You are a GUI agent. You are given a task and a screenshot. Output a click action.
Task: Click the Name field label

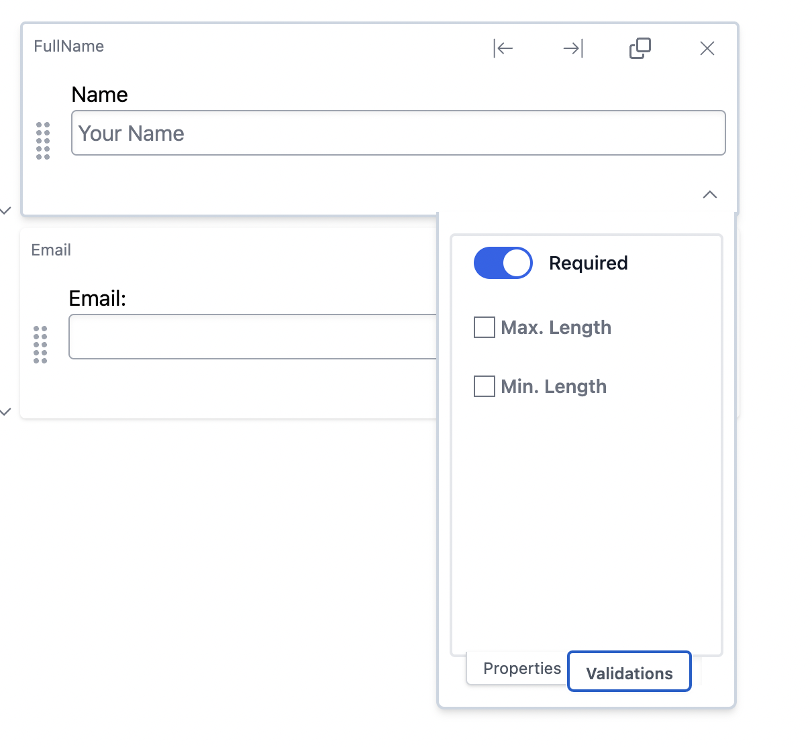[x=99, y=95]
